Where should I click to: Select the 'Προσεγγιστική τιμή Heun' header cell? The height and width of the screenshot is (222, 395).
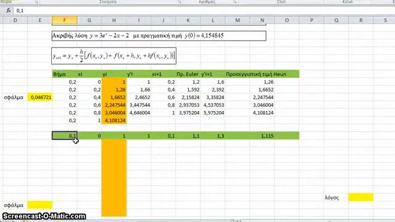[x=256, y=74]
